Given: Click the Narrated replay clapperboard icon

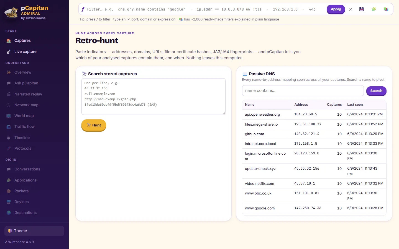Looking at the screenshot, I should (x=9, y=94).
